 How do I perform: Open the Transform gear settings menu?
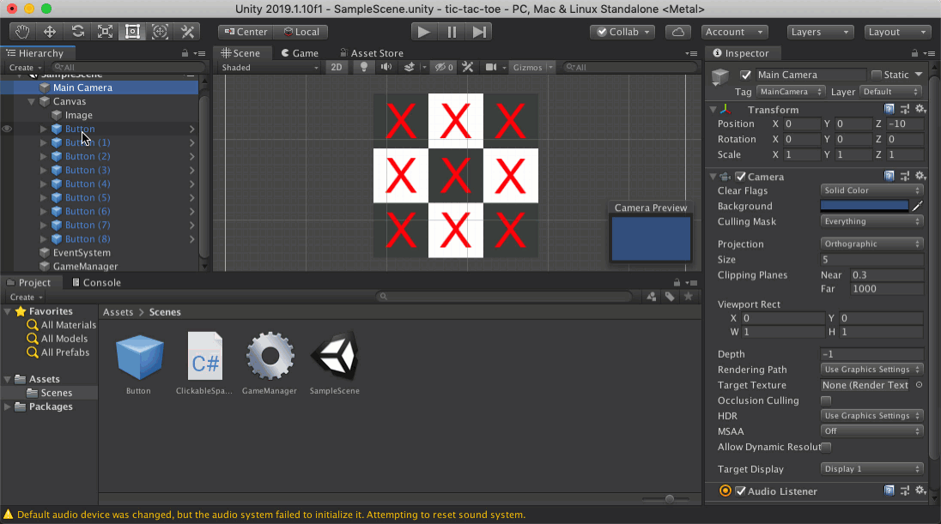pos(920,109)
